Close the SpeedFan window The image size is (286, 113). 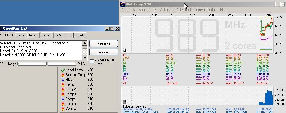coord(117,29)
